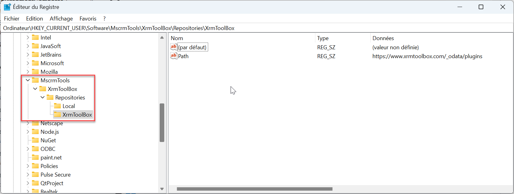This screenshot has width=514, height=194.
Task: Click the Mozilla folder icon
Action: pyautogui.click(x=35, y=72)
